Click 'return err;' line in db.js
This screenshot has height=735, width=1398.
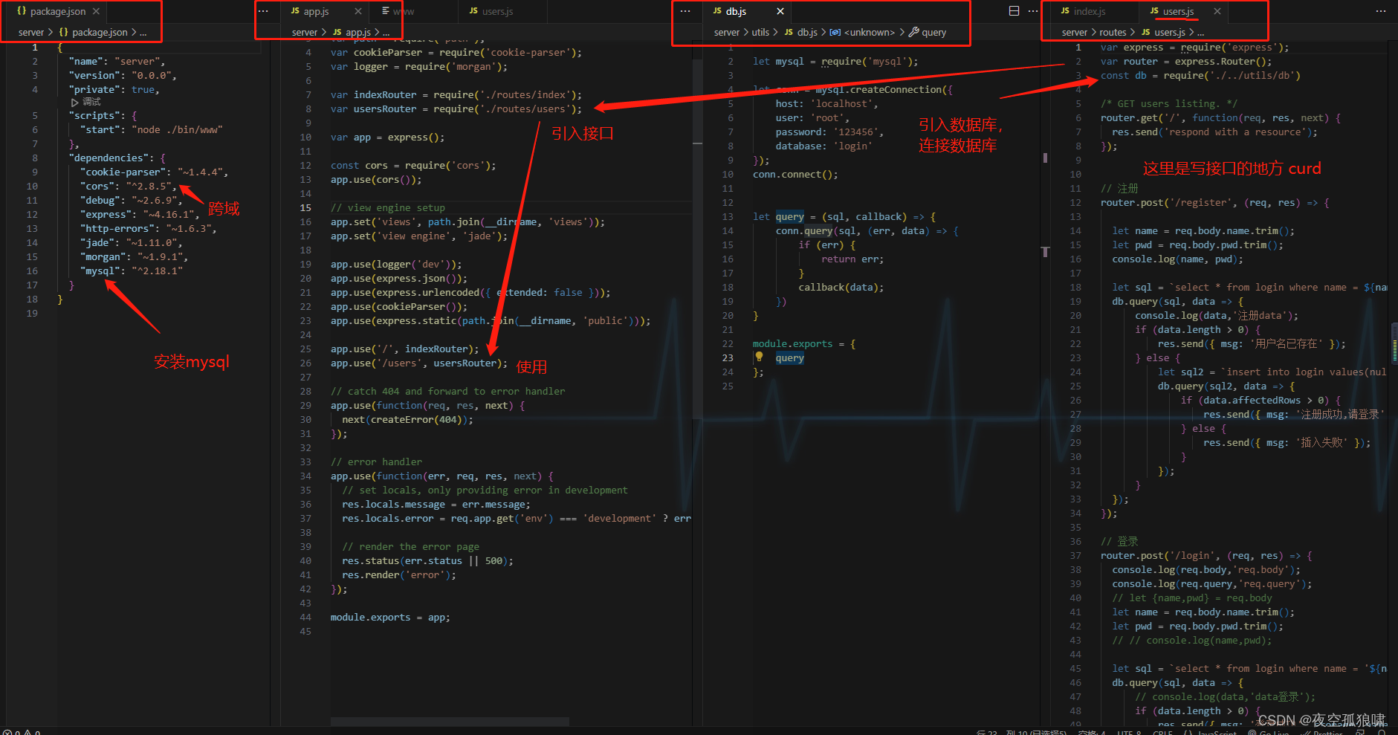(x=852, y=259)
